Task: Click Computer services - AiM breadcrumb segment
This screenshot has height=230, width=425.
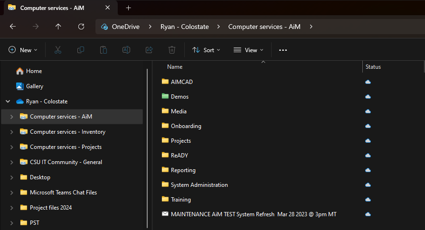Action: pos(264,27)
